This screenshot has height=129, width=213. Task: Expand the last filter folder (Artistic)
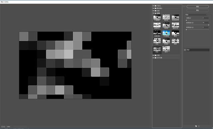[153, 58]
